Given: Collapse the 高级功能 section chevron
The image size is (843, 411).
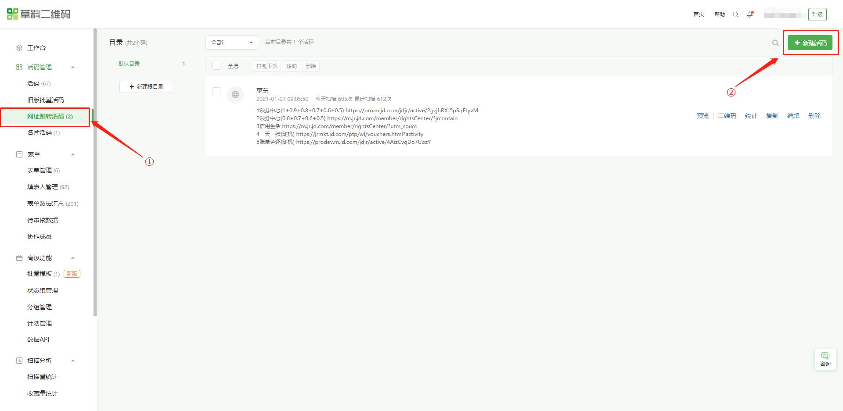Looking at the screenshot, I should pos(73,258).
